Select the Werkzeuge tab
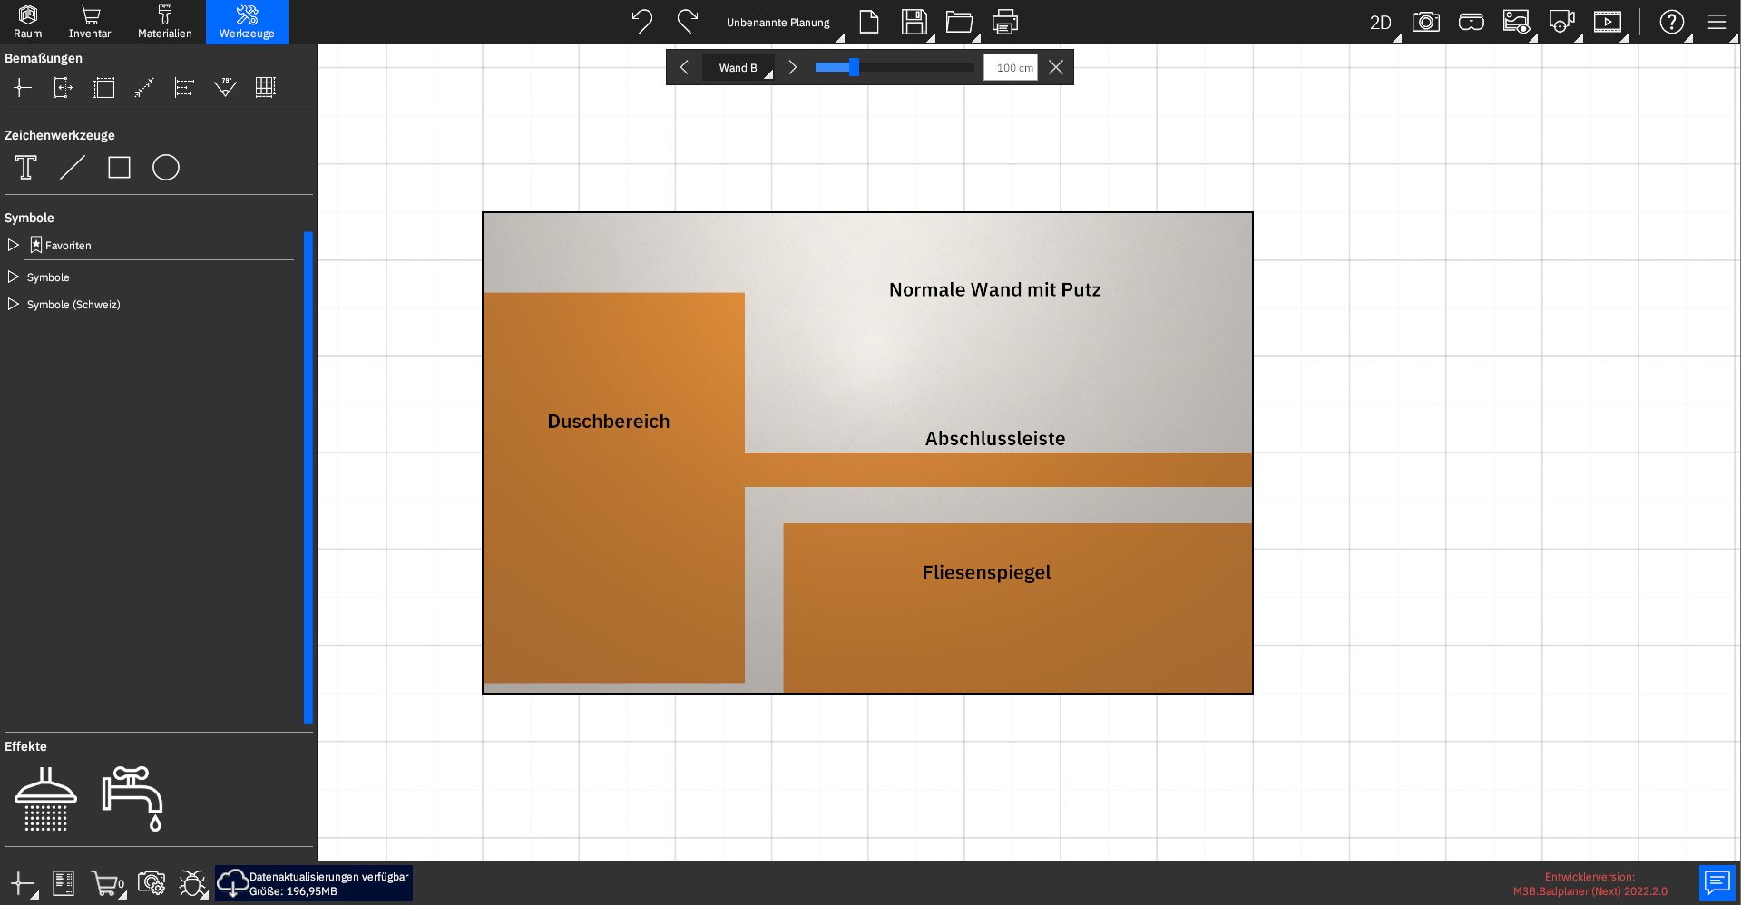 247,22
